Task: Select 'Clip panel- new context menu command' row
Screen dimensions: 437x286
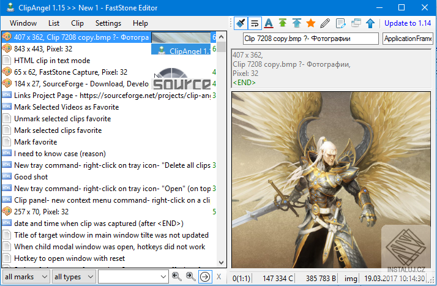Action: [109, 200]
